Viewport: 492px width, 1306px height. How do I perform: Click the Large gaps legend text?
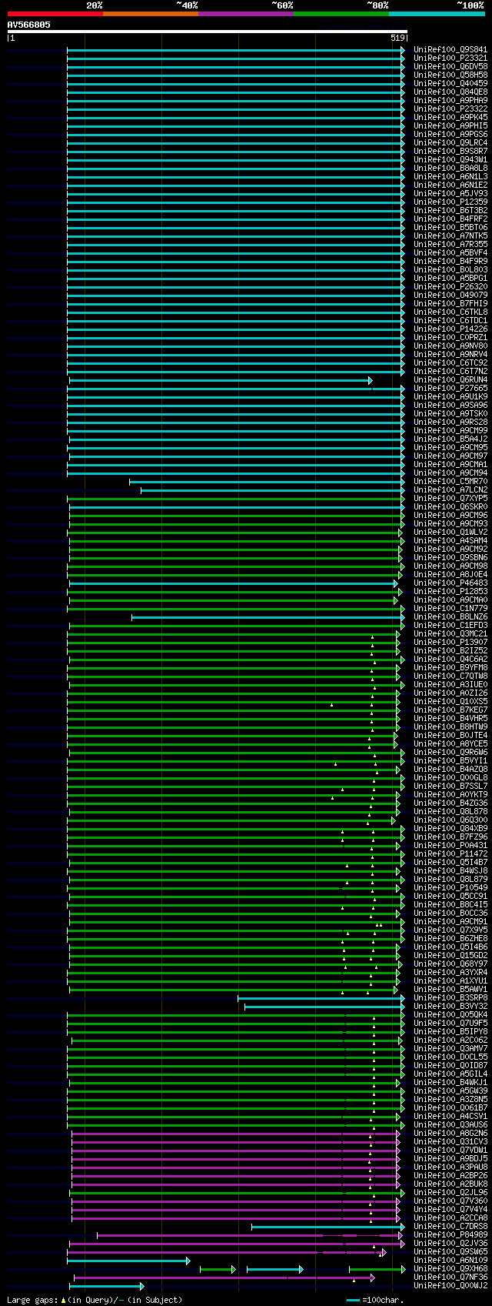[95, 1300]
